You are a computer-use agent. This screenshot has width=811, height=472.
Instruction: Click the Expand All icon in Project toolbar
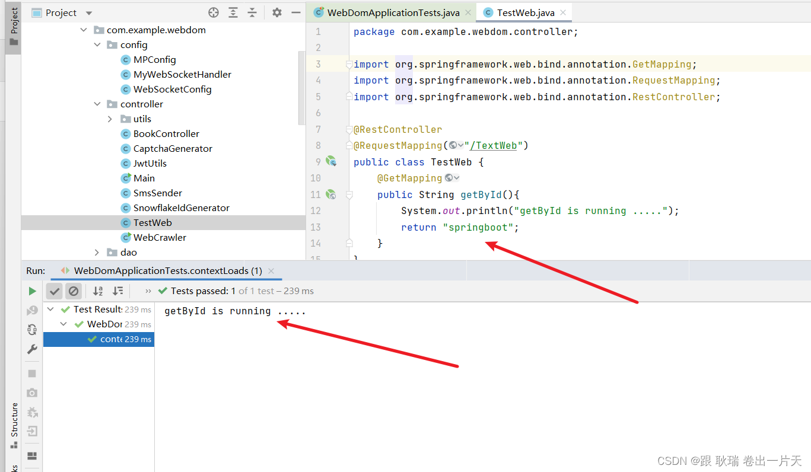[x=233, y=12]
